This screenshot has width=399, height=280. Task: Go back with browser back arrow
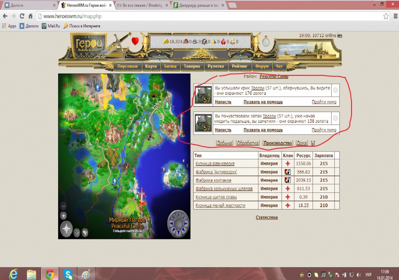pyautogui.click(x=5, y=16)
